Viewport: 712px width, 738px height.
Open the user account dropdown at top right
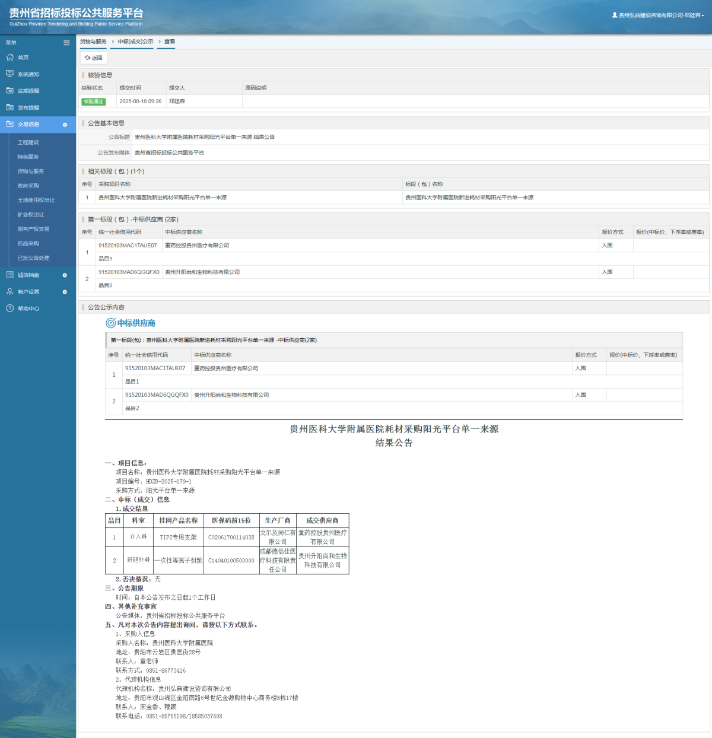coord(658,15)
